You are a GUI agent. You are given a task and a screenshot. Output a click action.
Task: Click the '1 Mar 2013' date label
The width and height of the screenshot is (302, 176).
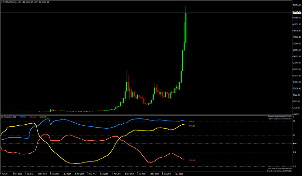coord(42,174)
